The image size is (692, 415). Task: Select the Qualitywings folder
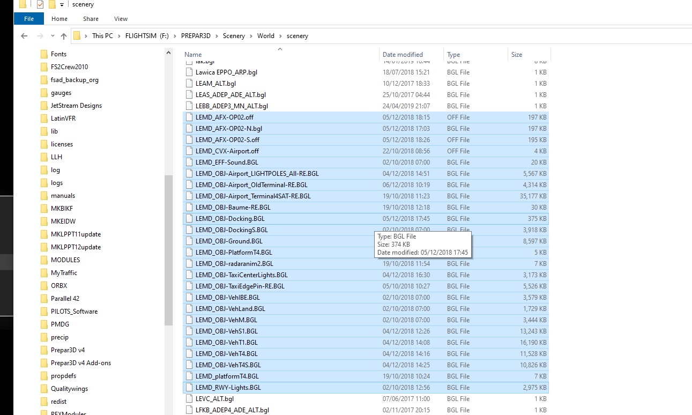tap(69, 389)
